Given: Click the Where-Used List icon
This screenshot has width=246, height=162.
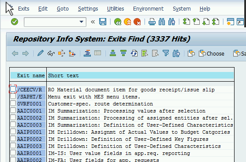Looking at the screenshot, I should point(62,53).
